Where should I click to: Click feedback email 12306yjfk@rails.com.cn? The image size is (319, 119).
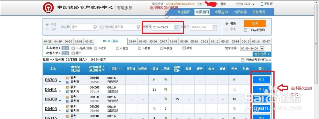pos(180,4)
